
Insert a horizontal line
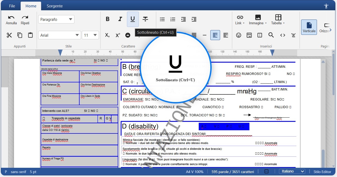tap(205, 35)
